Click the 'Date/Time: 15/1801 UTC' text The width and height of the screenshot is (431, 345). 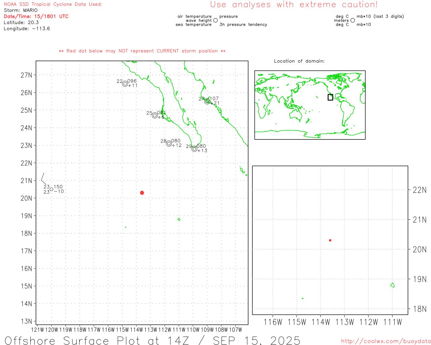pyautogui.click(x=36, y=16)
